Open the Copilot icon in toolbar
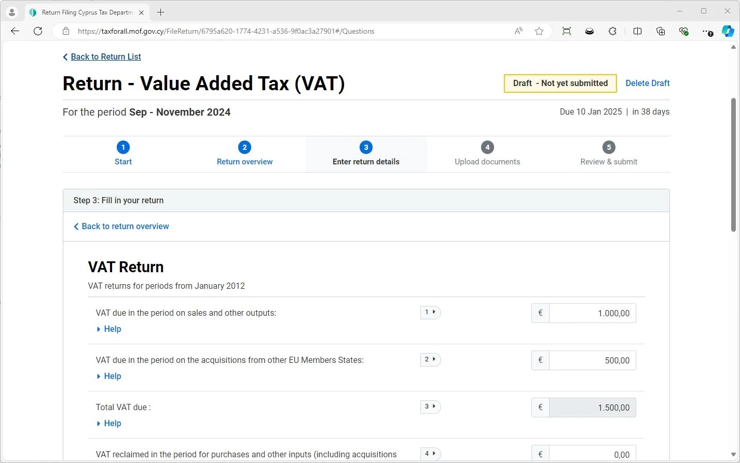 [728, 31]
